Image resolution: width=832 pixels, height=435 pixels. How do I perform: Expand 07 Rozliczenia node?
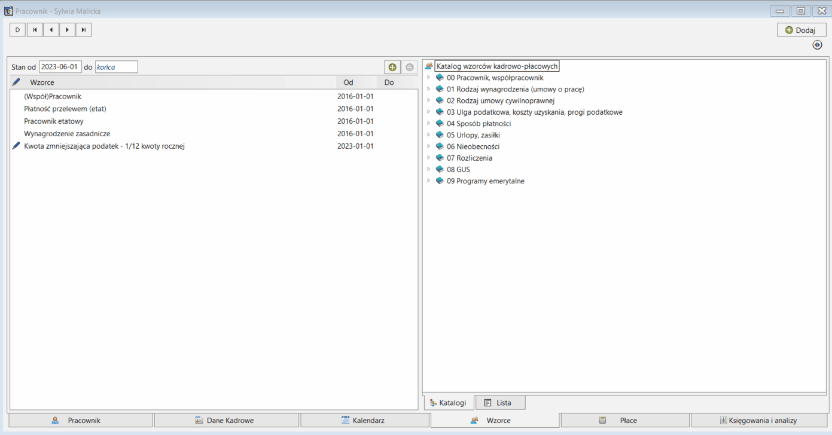click(428, 158)
